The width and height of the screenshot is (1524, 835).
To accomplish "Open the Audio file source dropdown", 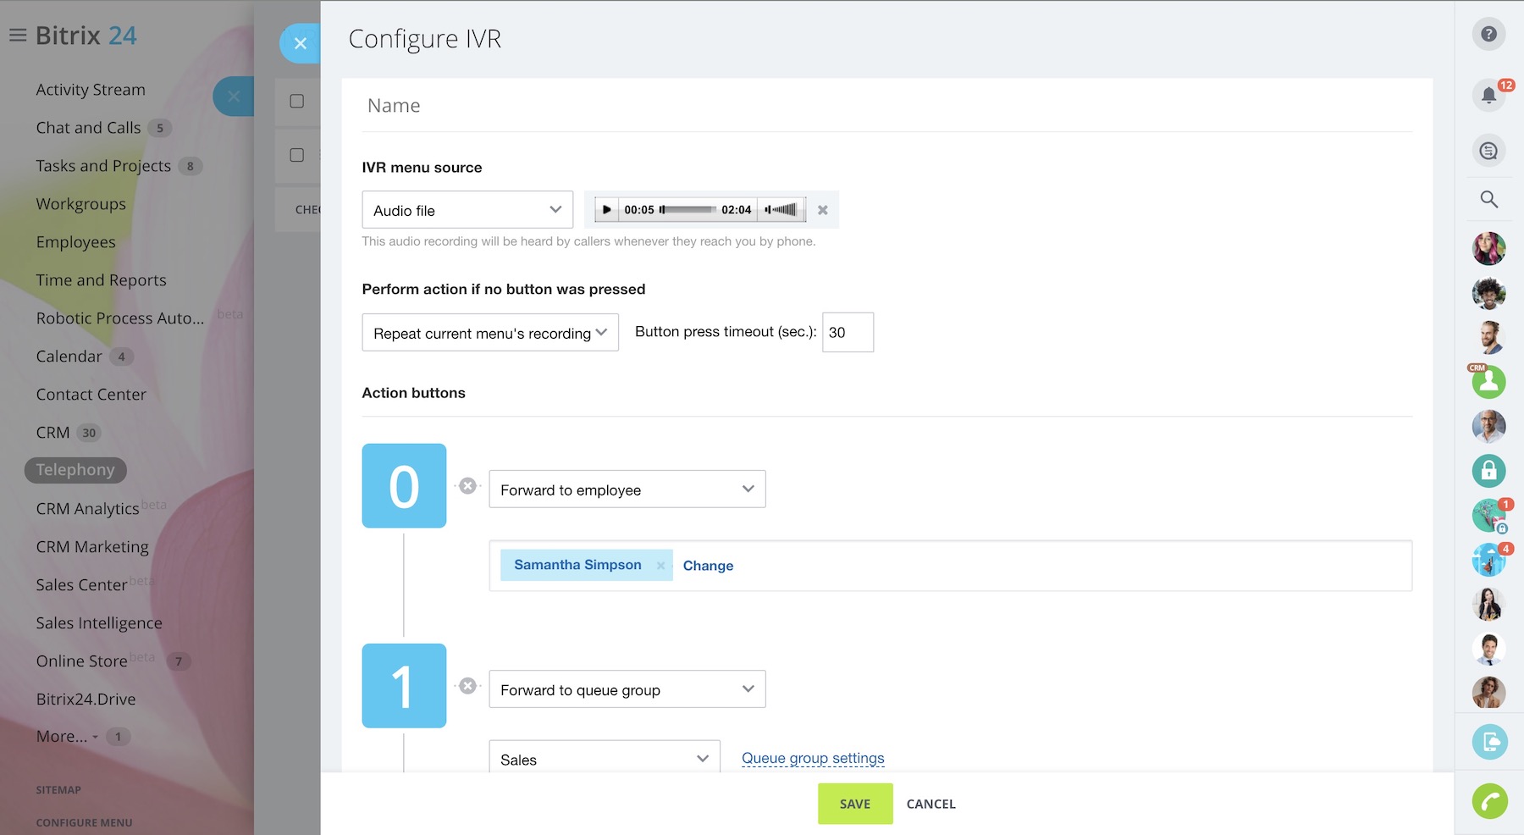I will 467,210.
